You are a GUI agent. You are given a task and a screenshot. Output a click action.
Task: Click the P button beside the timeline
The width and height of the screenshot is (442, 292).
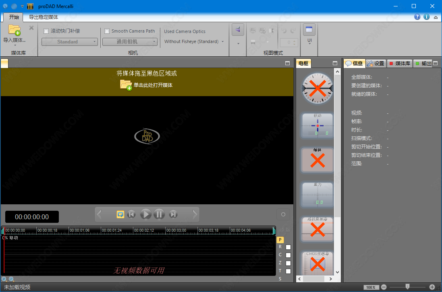tap(280, 239)
